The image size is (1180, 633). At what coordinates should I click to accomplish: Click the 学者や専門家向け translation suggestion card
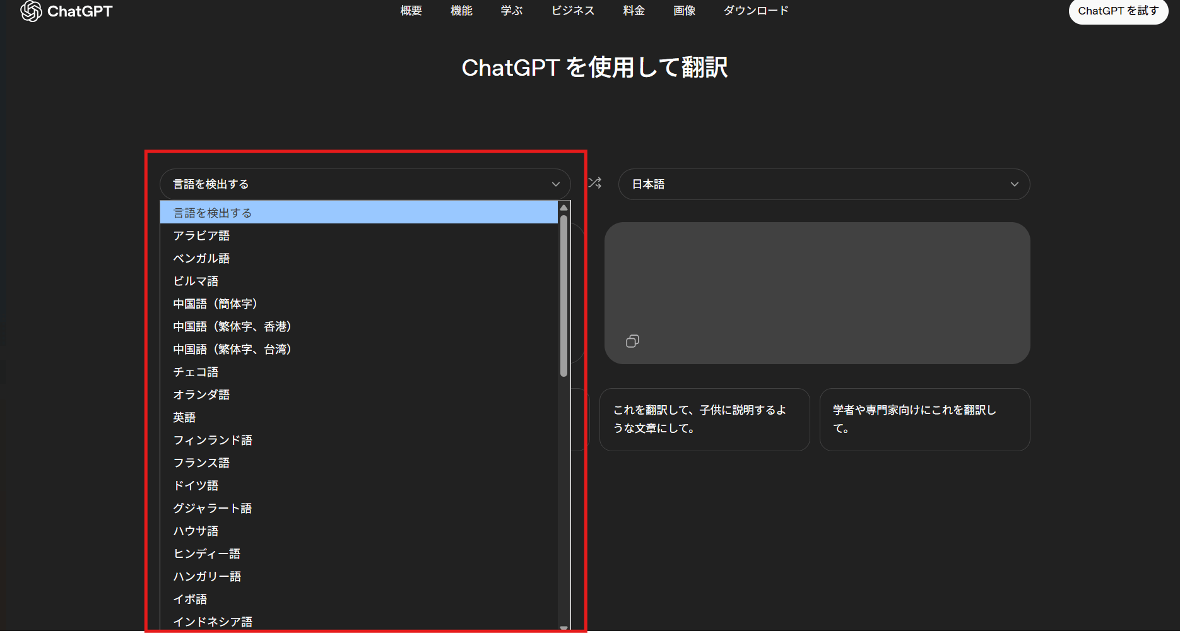tap(924, 419)
